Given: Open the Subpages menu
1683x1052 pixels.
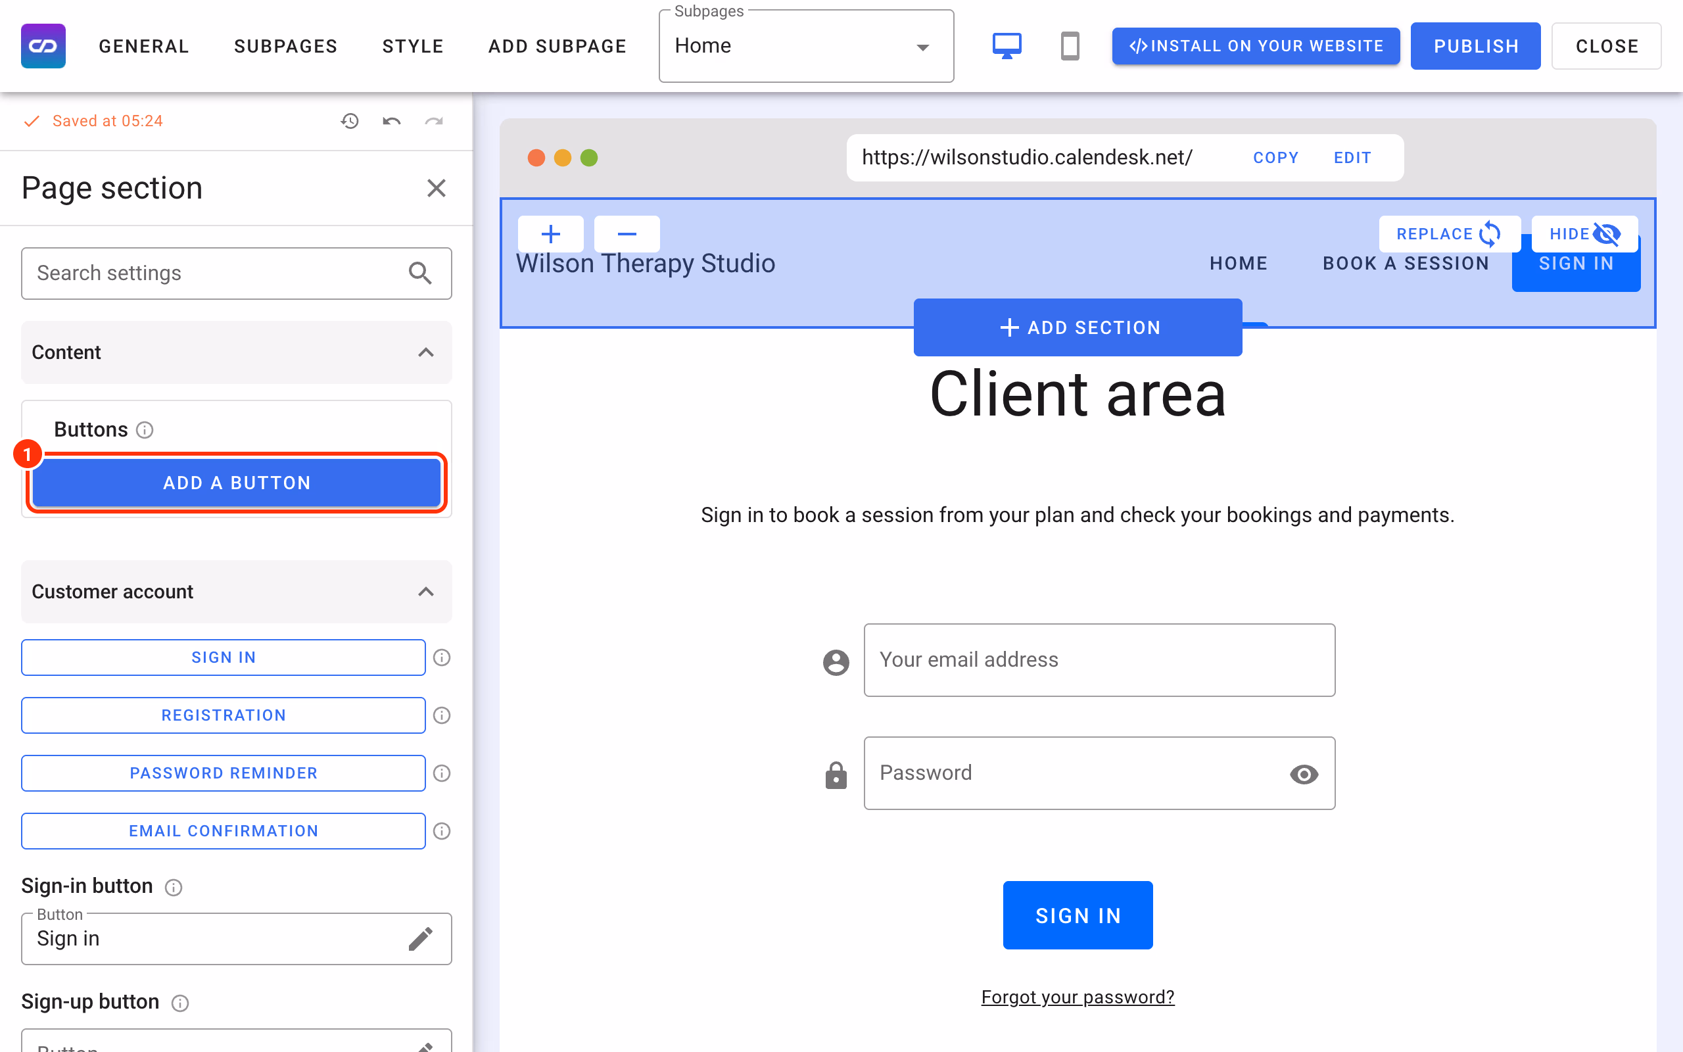Looking at the screenshot, I should pyautogui.click(x=286, y=46).
